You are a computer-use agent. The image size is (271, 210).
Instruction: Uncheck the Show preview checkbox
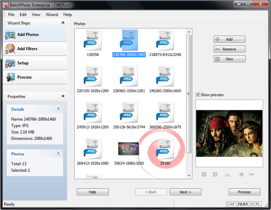tap(198, 95)
